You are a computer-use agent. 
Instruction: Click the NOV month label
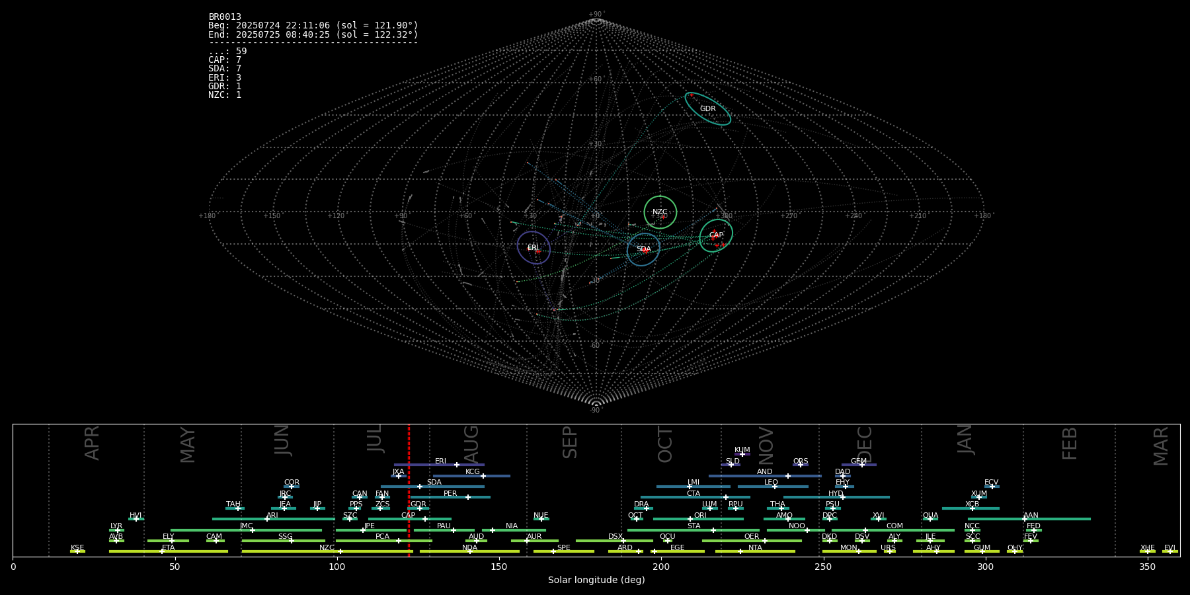click(766, 444)
